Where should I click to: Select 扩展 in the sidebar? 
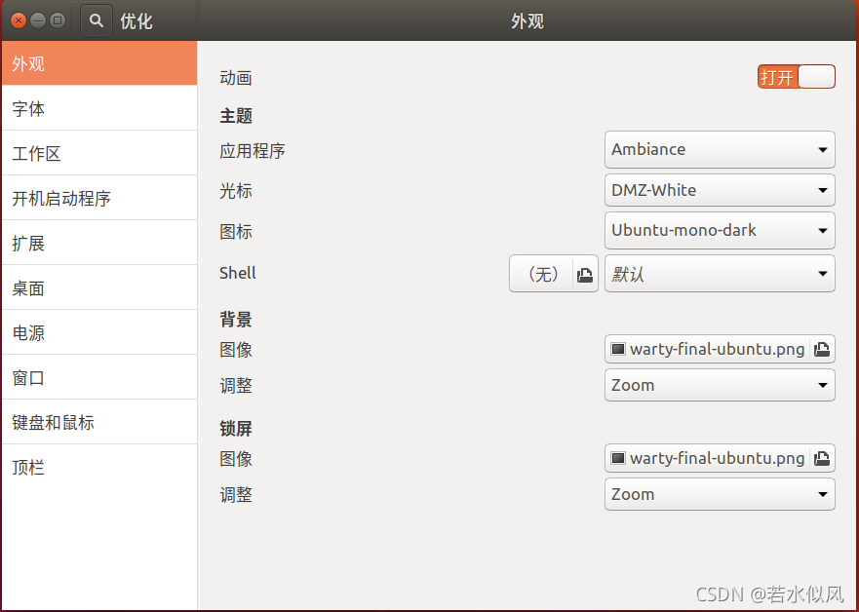[99, 243]
